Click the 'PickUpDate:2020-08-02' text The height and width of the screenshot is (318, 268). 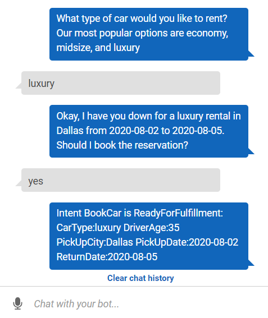coord(187,242)
